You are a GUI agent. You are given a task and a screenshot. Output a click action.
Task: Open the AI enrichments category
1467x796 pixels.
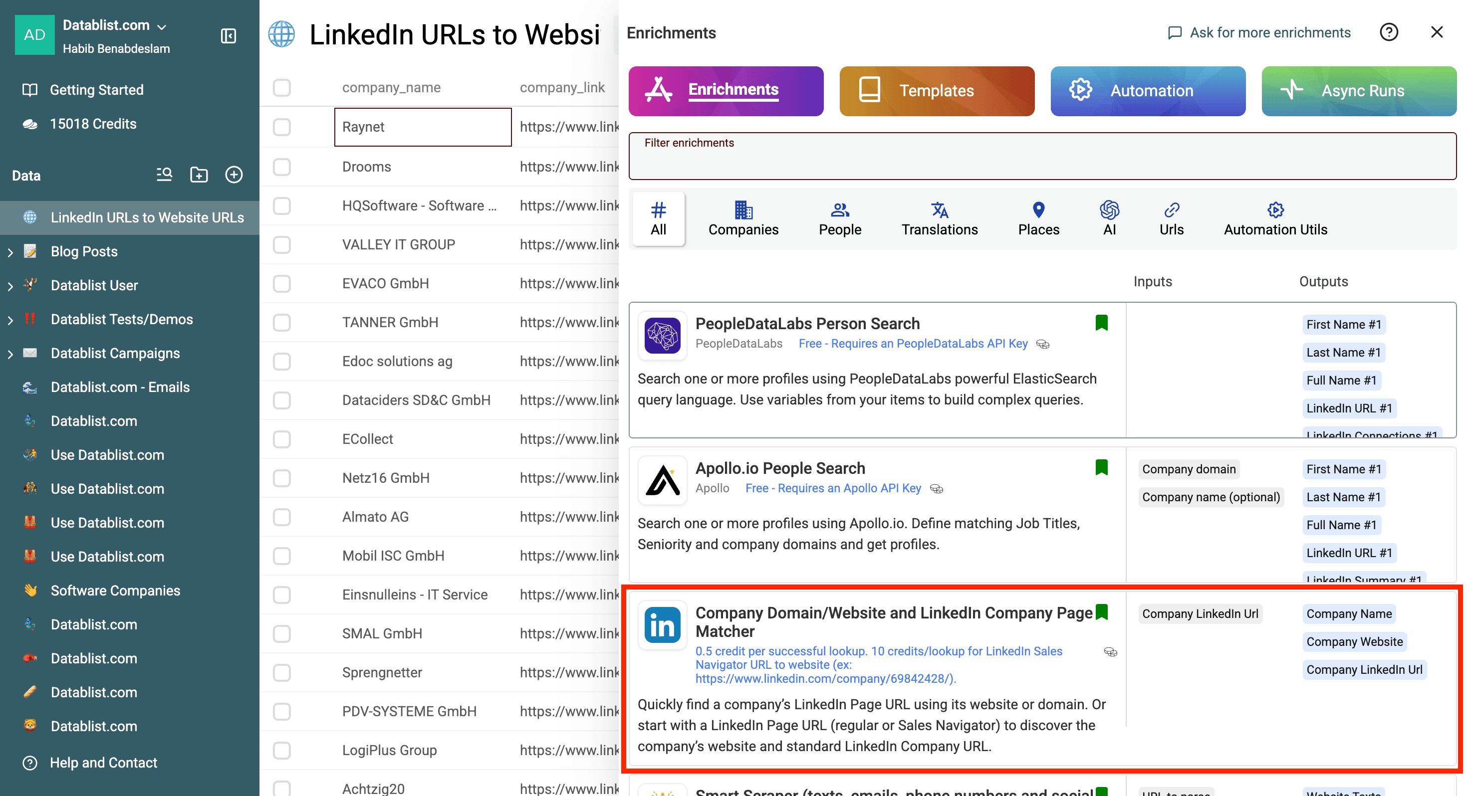coord(1108,218)
